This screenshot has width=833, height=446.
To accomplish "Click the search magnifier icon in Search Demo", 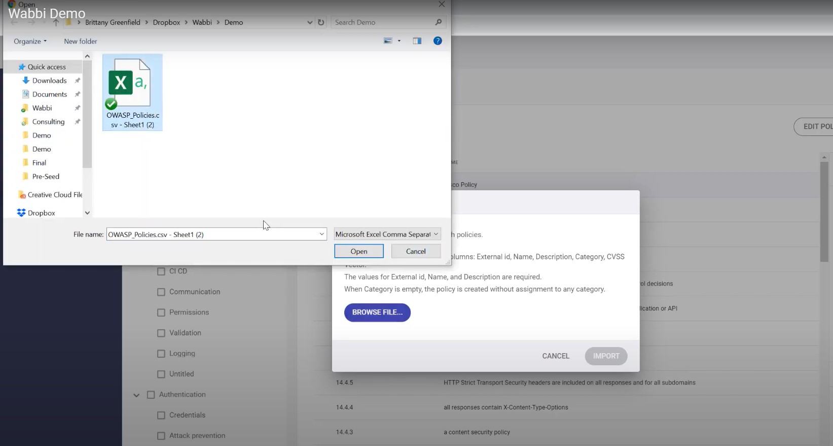I will (439, 22).
